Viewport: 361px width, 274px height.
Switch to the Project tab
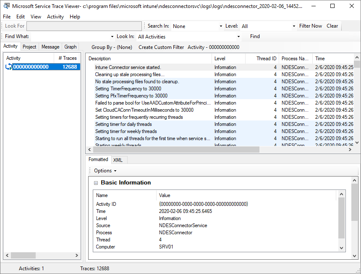[29, 47]
